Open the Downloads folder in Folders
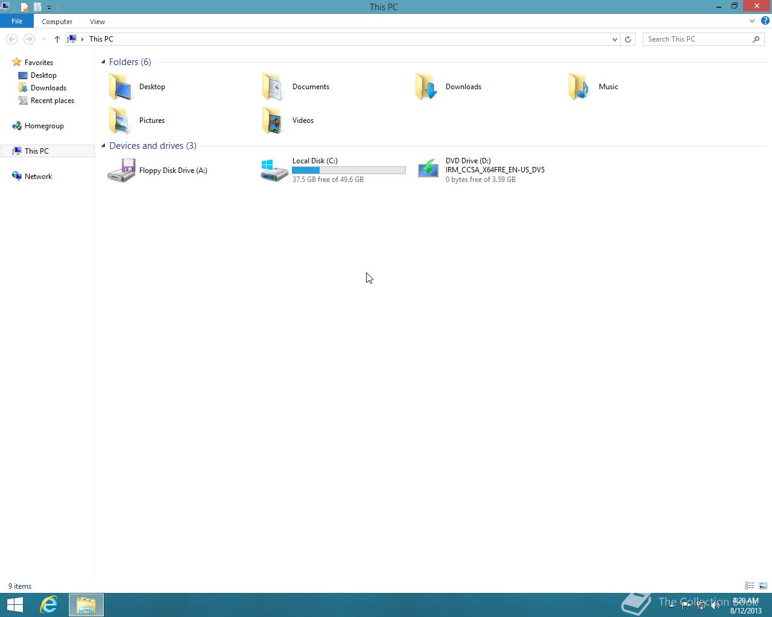Viewport: 772px width, 617px height. pos(448,87)
